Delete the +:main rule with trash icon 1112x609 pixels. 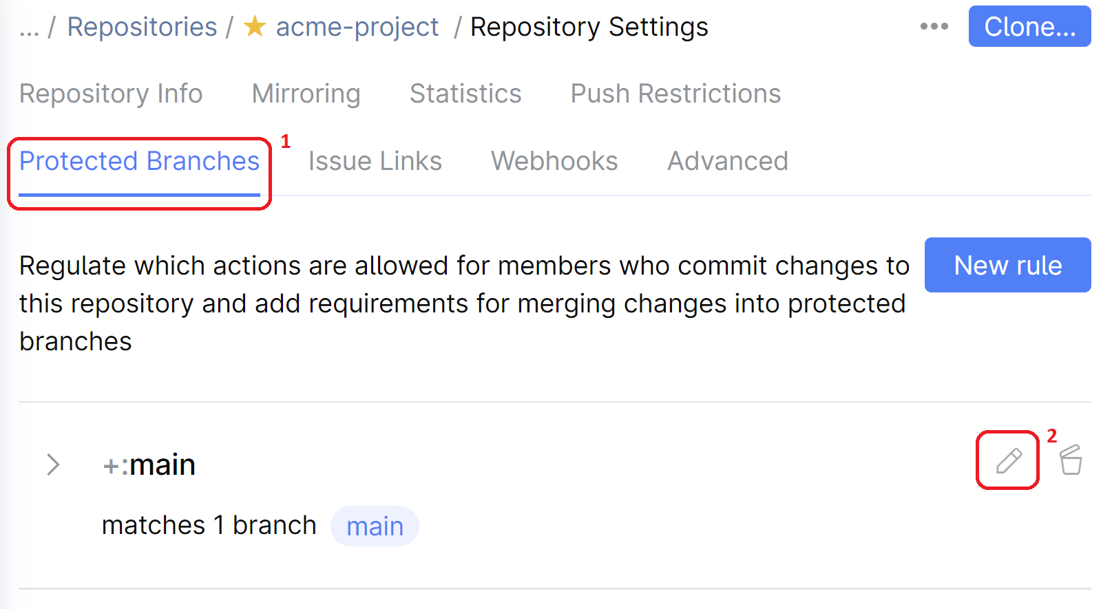coord(1071,460)
